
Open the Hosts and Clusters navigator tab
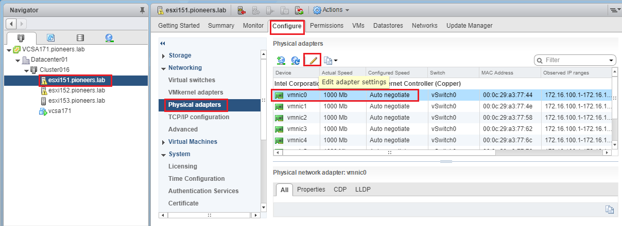[x=21, y=38]
